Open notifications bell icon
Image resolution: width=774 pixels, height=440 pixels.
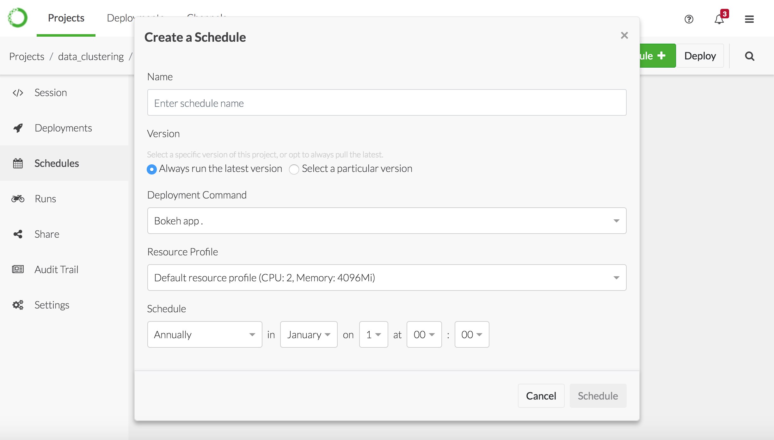[719, 19]
